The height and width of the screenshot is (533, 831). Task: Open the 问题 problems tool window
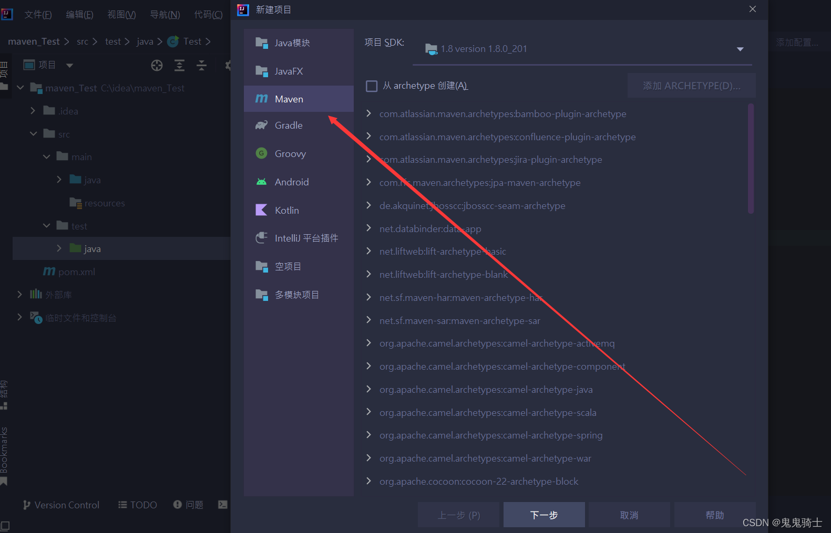pos(188,505)
